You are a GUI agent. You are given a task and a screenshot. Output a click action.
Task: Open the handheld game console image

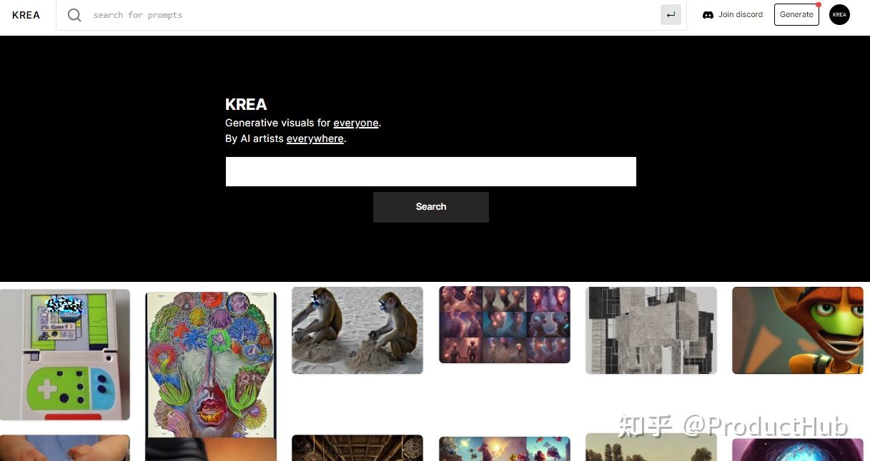65,355
